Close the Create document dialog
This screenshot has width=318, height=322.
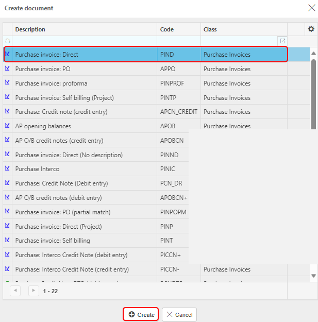311,8
